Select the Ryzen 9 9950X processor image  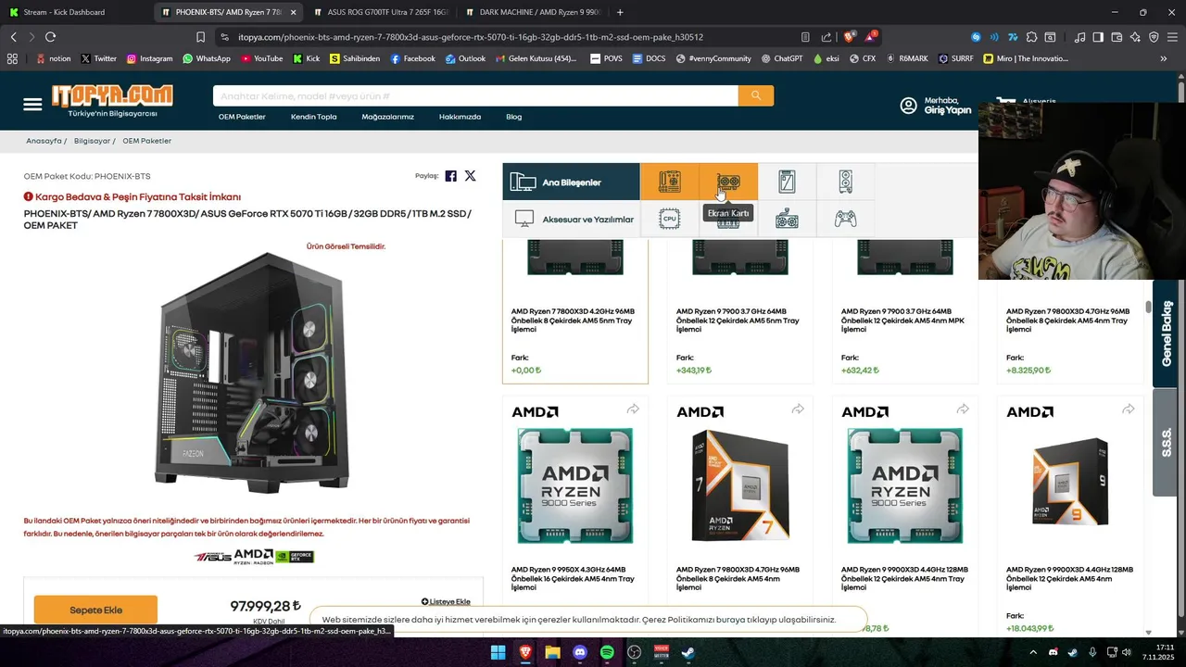[574, 485]
